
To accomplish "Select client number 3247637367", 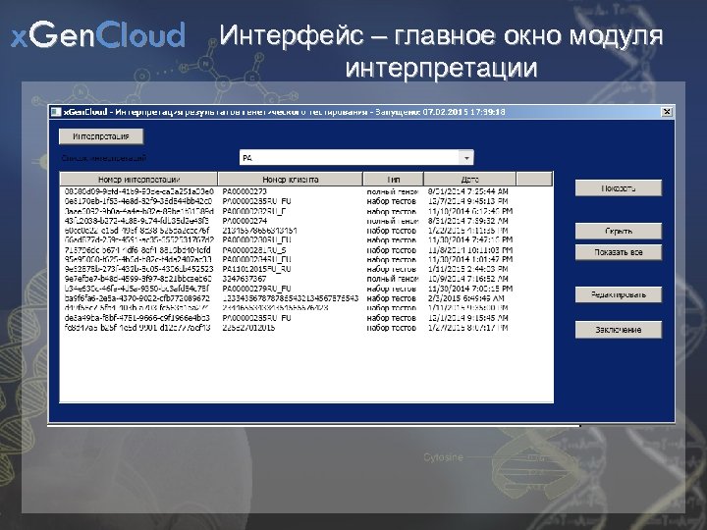I will pos(245,279).
